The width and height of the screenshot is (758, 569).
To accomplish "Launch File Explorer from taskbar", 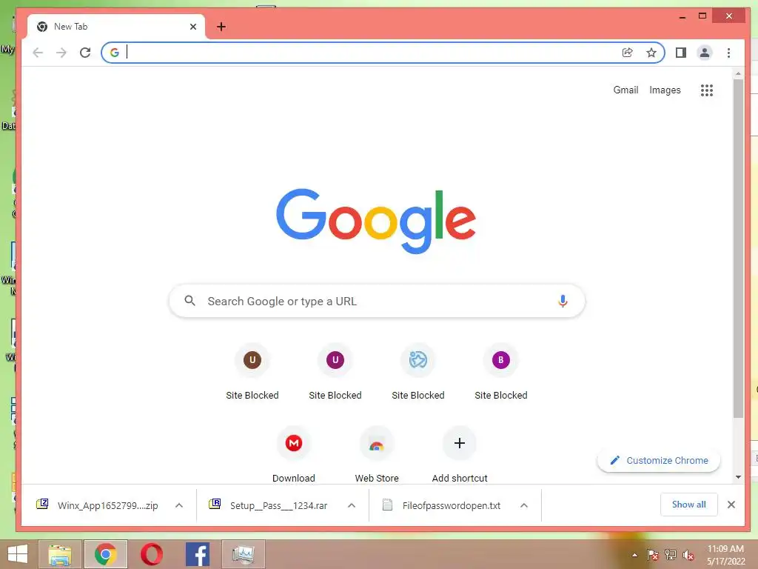I will point(60,554).
